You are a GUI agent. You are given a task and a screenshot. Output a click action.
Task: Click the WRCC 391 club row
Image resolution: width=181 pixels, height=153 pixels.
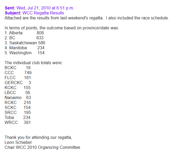[x=18, y=122]
